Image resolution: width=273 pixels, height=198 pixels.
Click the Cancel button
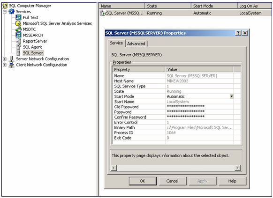pos(172,181)
